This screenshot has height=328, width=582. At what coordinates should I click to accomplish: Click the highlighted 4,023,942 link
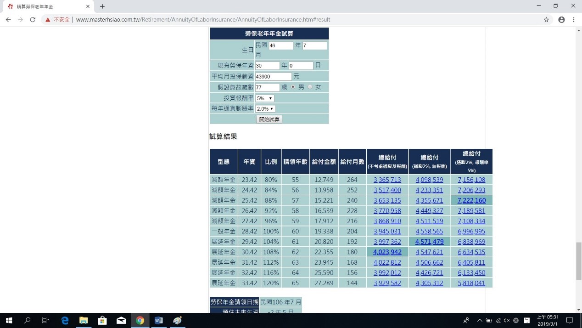click(x=387, y=252)
